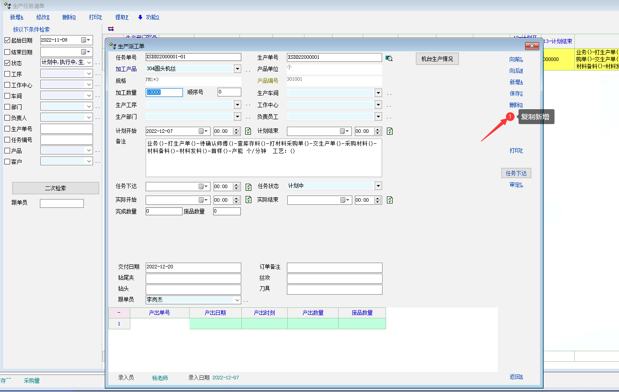Image resolution: width=619 pixels, height=392 pixels.
Task: Click the refresh icon beside 任务下达 time
Action: 248,187
